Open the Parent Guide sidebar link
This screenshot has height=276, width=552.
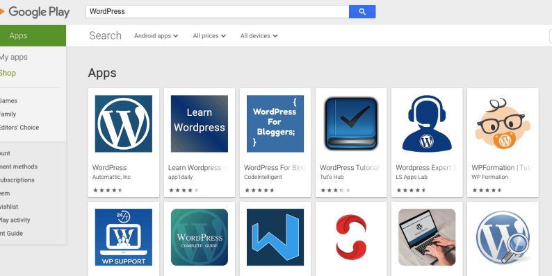[x=11, y=234]
